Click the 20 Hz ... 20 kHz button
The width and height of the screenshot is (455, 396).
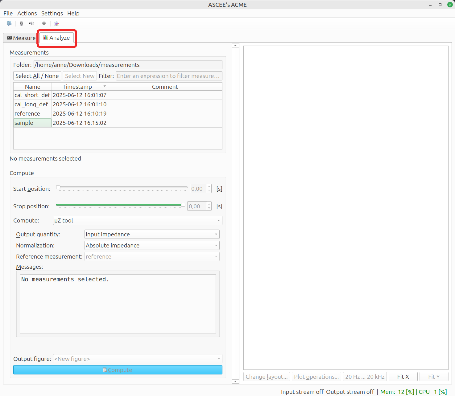(365, 377)
